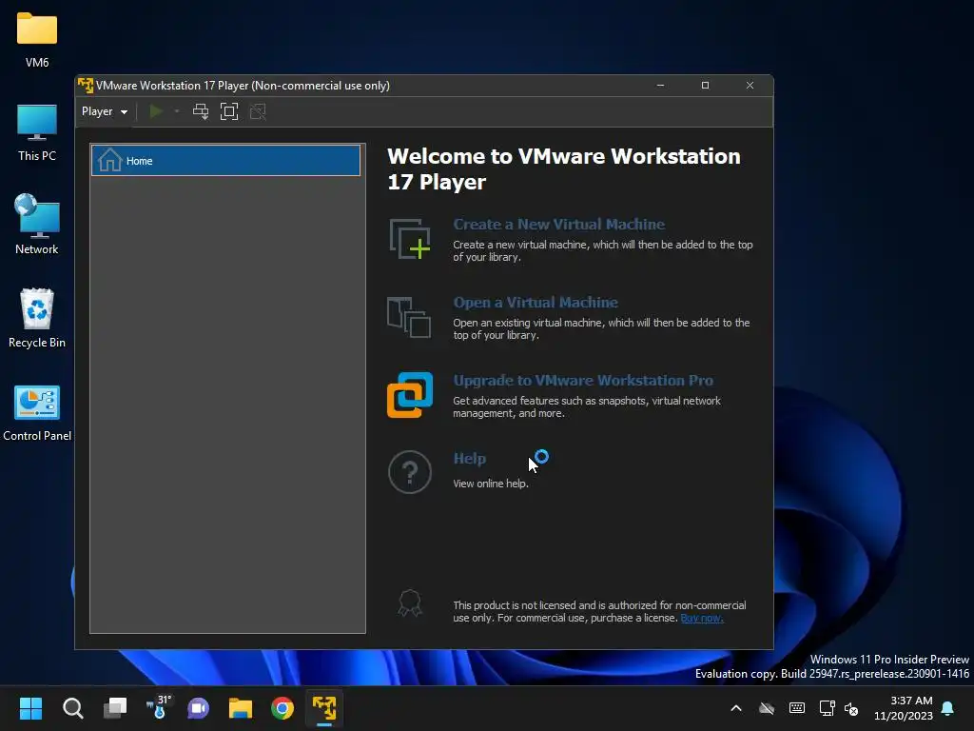This screenshot has height=731, width=974.
Task: Maximize the VMware Workstation Player window
Action: coord(705,85)
